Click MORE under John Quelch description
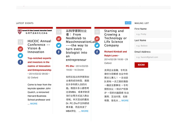 34,104
